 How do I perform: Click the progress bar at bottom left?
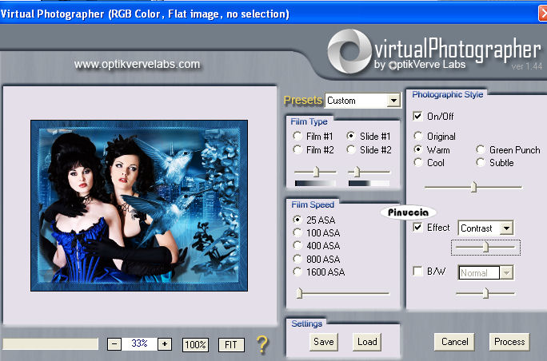[x=50, y=344]
